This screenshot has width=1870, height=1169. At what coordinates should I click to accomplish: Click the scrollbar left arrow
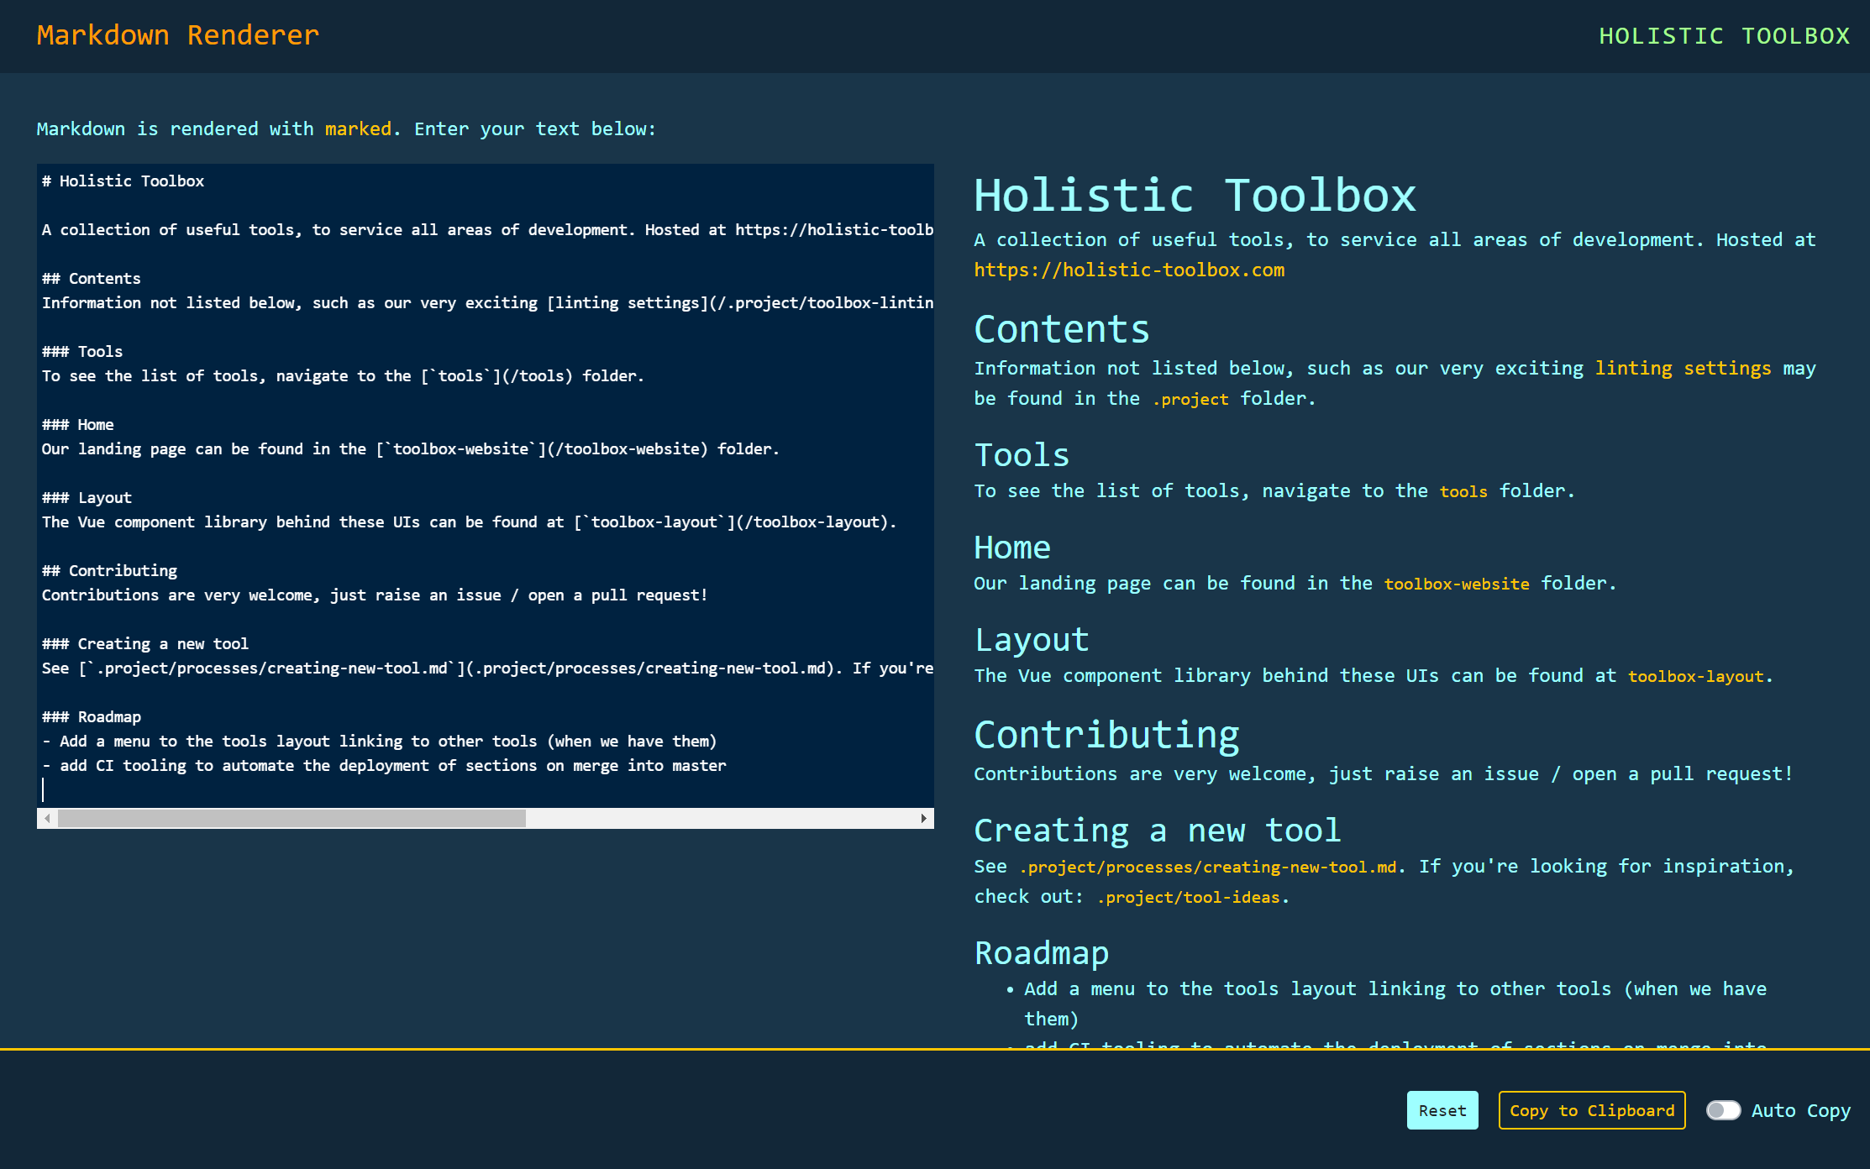click(48, 818)
